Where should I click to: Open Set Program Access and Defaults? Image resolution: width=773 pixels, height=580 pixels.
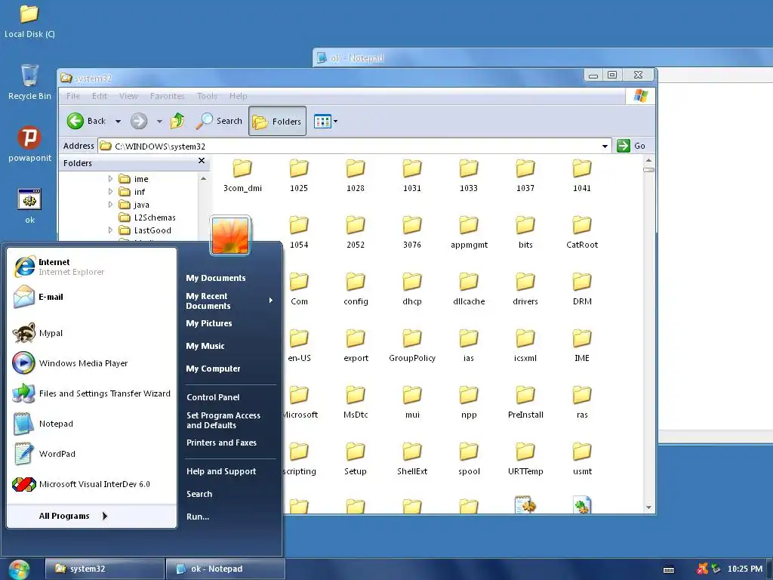click(x=223, y=420)
